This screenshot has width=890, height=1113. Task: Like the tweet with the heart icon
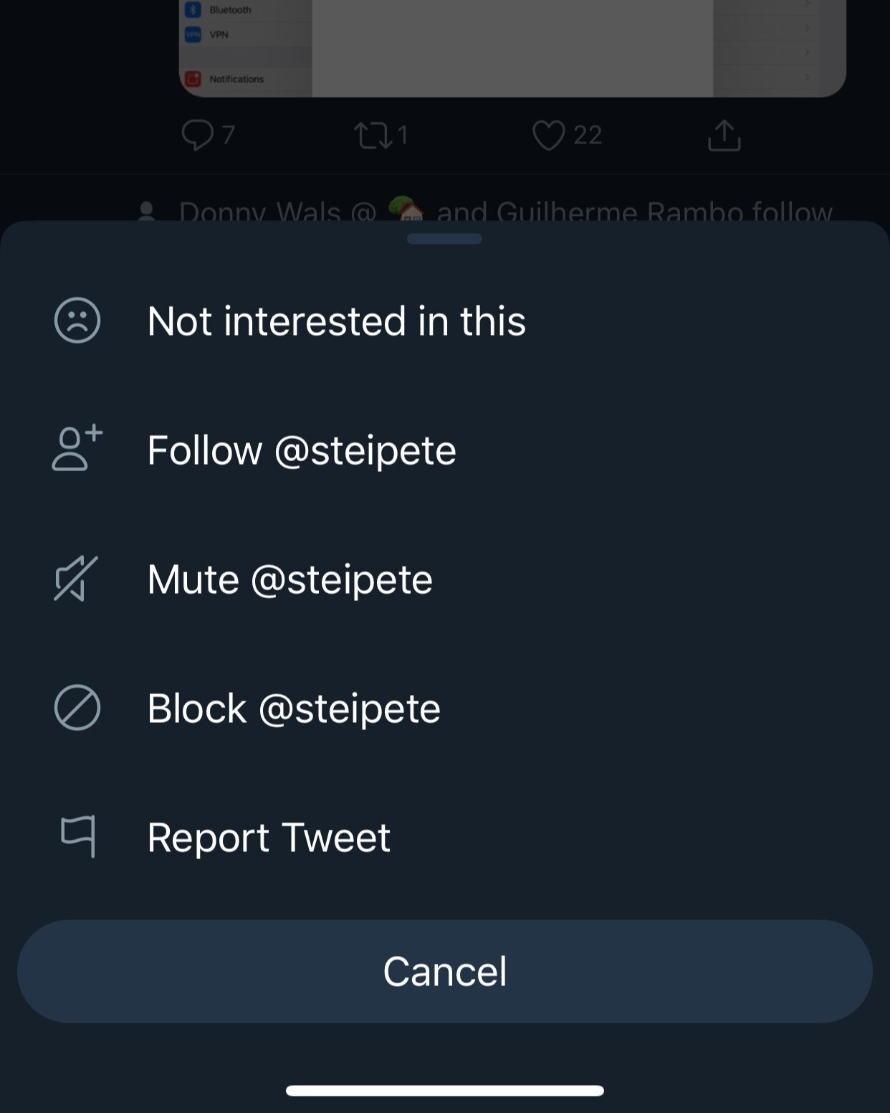tap(548, 135)
